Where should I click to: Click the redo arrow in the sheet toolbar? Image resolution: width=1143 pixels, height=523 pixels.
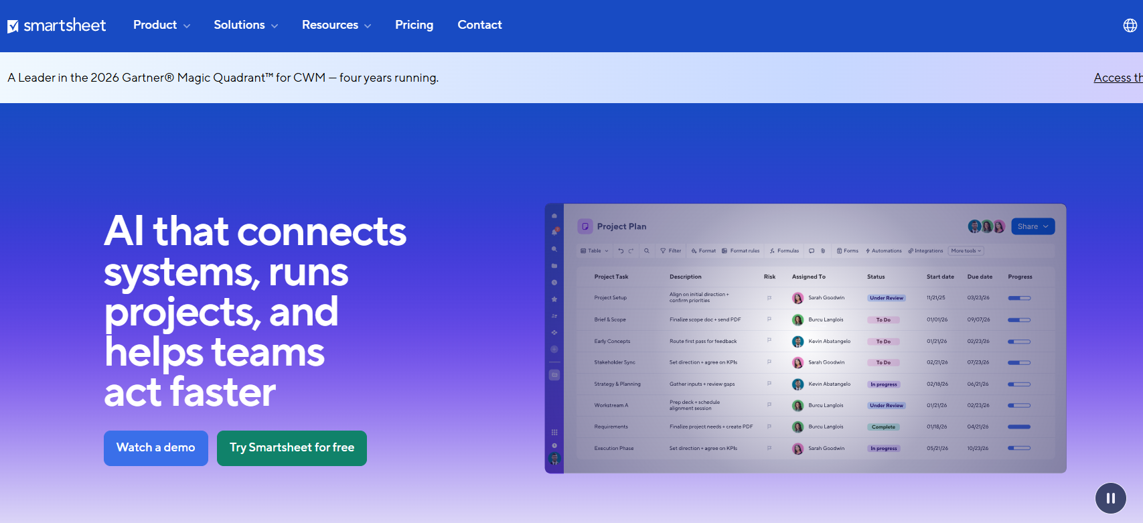631,251
